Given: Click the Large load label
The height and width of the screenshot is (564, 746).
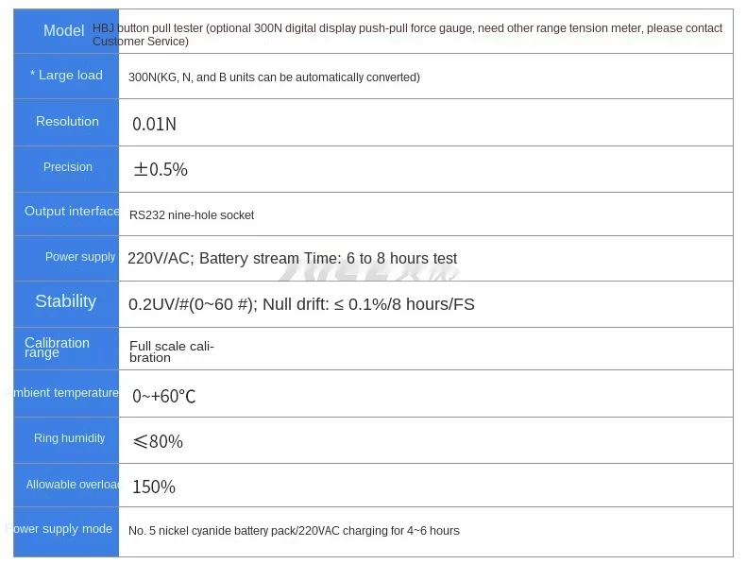Looking at the screenshot, I should 66,75.
